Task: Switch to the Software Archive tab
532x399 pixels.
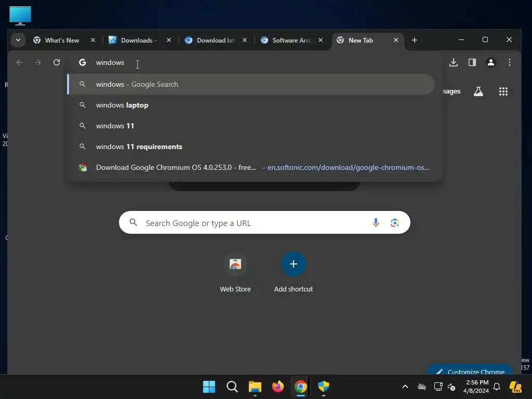Action: 292,40
